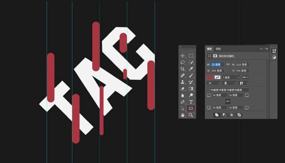Switch to the 属性 tab

click(x=209, y=49)
